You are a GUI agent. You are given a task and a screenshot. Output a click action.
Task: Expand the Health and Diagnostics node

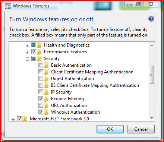coord(27,45)
